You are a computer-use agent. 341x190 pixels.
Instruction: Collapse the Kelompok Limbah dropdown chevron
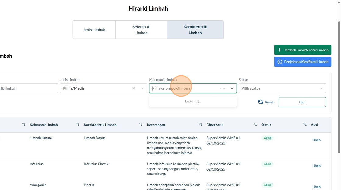click(x=232, y=88)
